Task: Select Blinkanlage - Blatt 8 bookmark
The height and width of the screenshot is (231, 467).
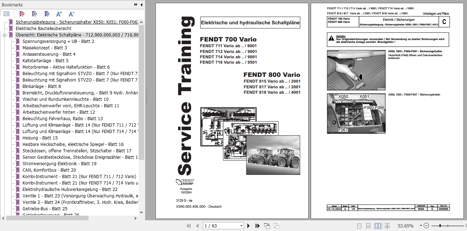Action: [42, 87]
